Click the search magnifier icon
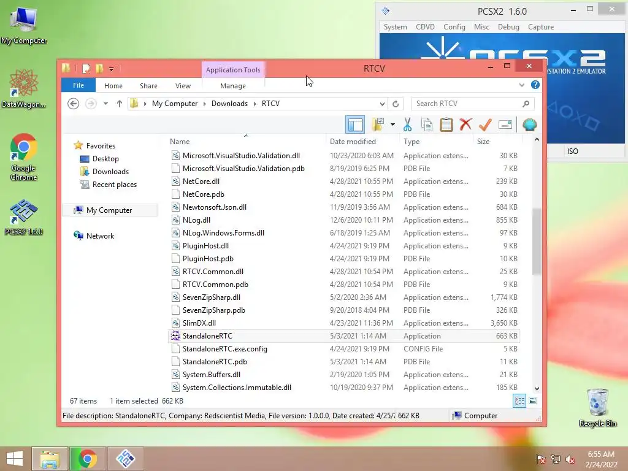The height and width of the screenshot is (471, 628). [526, 104]
